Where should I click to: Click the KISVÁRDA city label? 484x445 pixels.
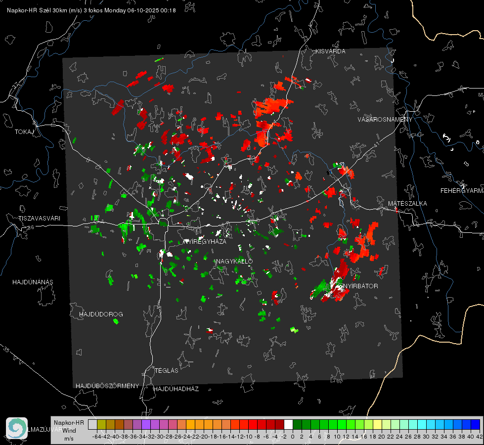pos(330,51)
